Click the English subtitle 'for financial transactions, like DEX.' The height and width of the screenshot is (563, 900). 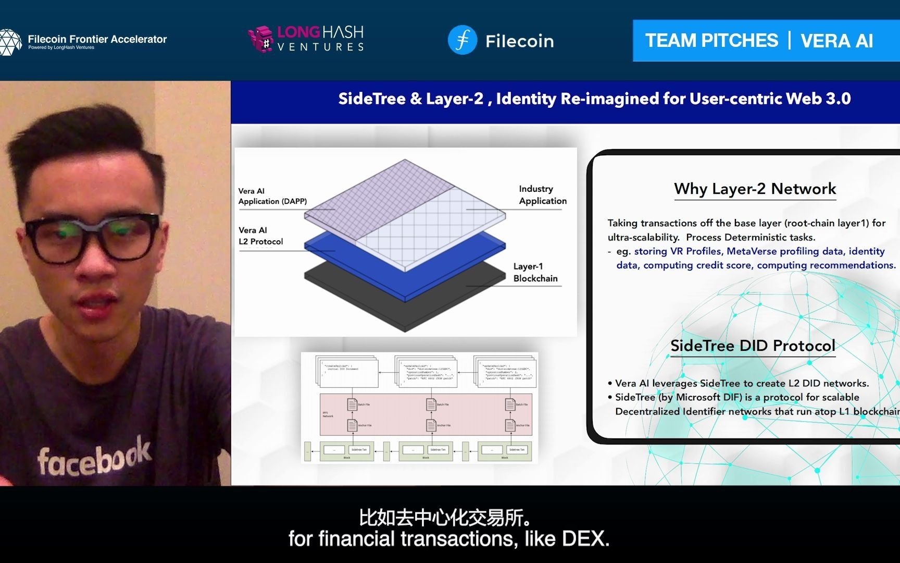pos(449,538)
